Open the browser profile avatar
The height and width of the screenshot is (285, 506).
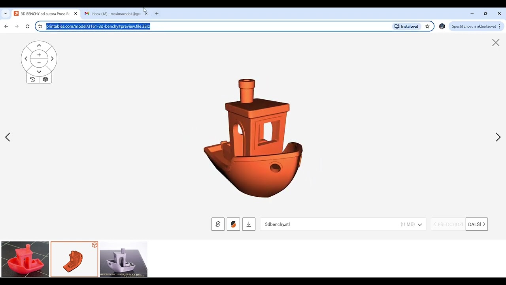pos(442,26)
